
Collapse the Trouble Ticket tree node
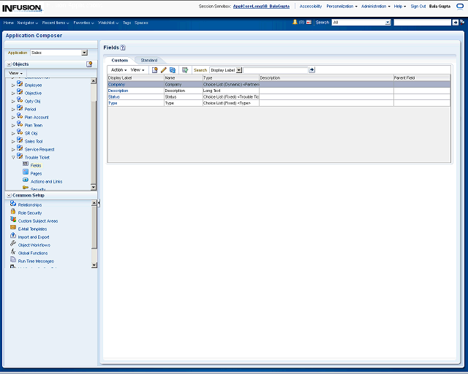tap(13, 157)
